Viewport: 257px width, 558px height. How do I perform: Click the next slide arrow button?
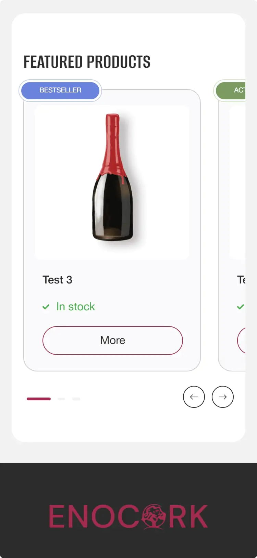pos(223,397)
